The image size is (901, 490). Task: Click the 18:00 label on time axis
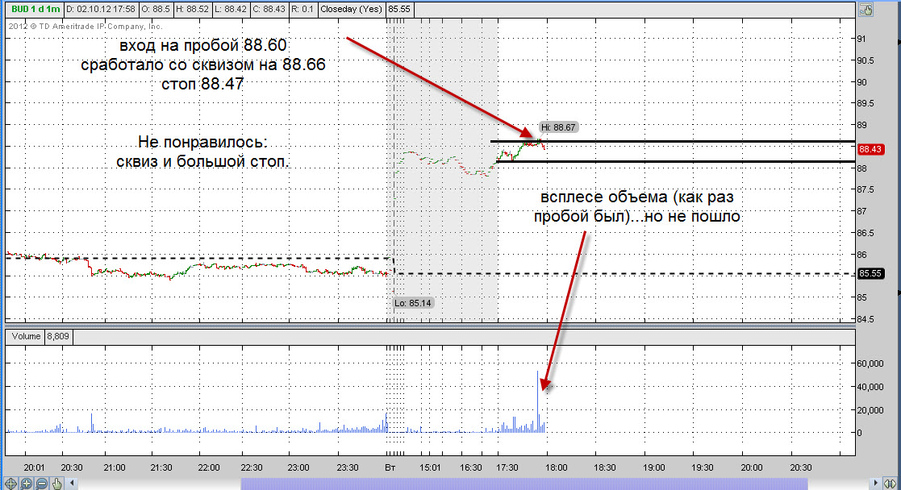coord(557,467)
